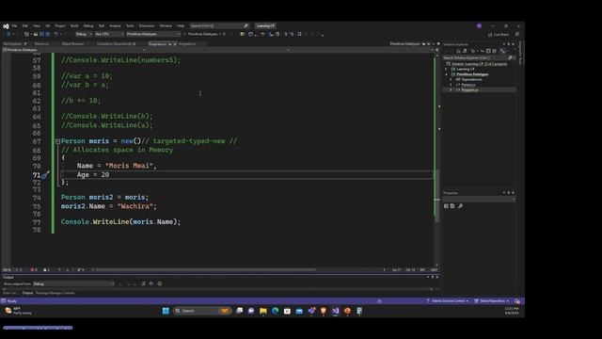Expand the Dependencies node

pyautogui.click(x=451, y=79)
